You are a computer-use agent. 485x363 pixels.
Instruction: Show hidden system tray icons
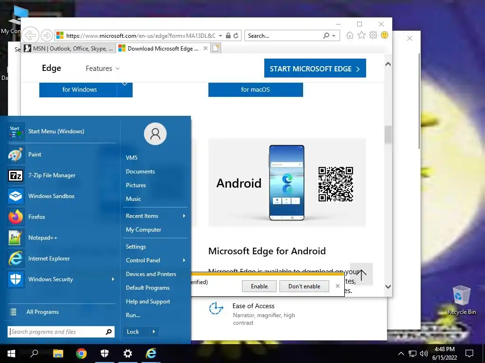click(401, 354)
